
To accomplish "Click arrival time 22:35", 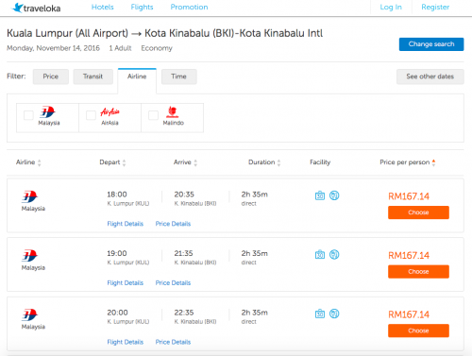I will 184,313.
